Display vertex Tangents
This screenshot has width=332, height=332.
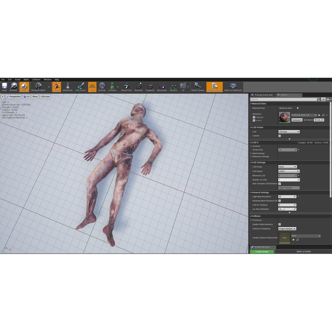150,87
